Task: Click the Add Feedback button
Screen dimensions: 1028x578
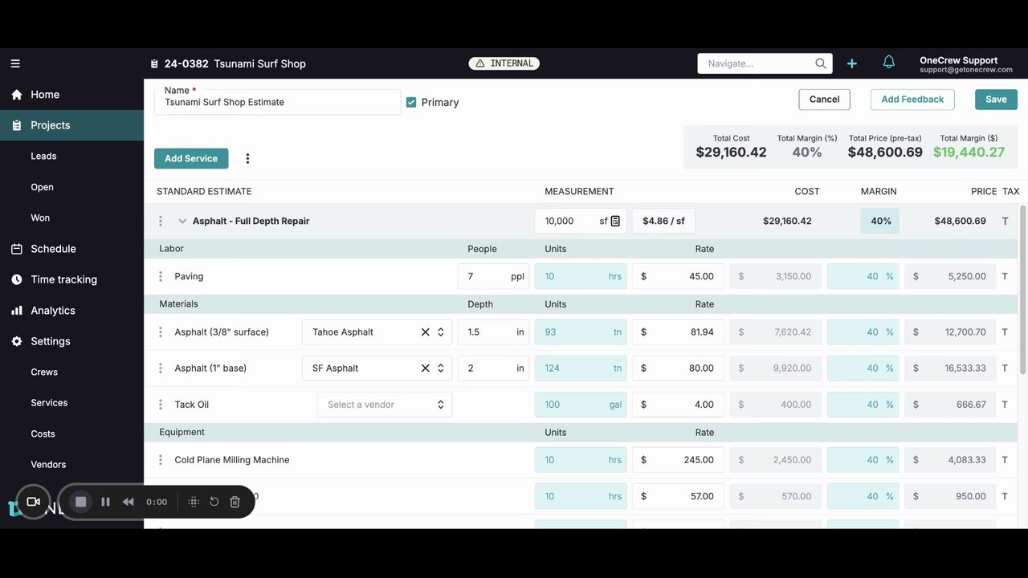Action: 912,100
